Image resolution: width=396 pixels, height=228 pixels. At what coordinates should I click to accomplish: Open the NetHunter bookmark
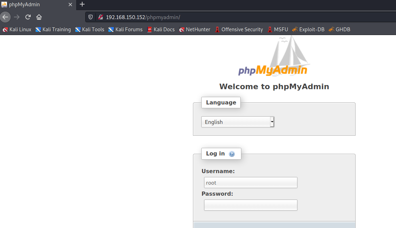194,29
